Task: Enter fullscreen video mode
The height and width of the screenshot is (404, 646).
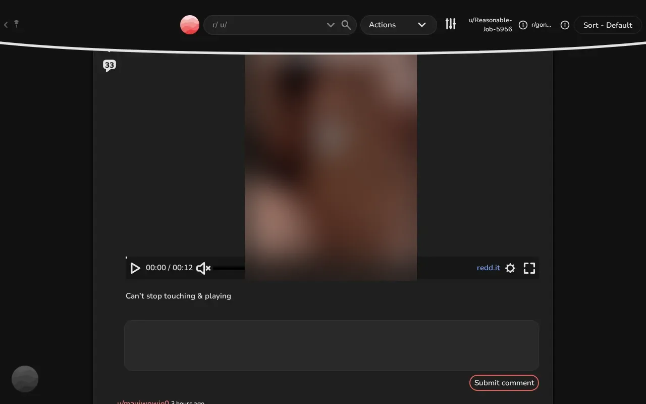Action: (529, 268)
